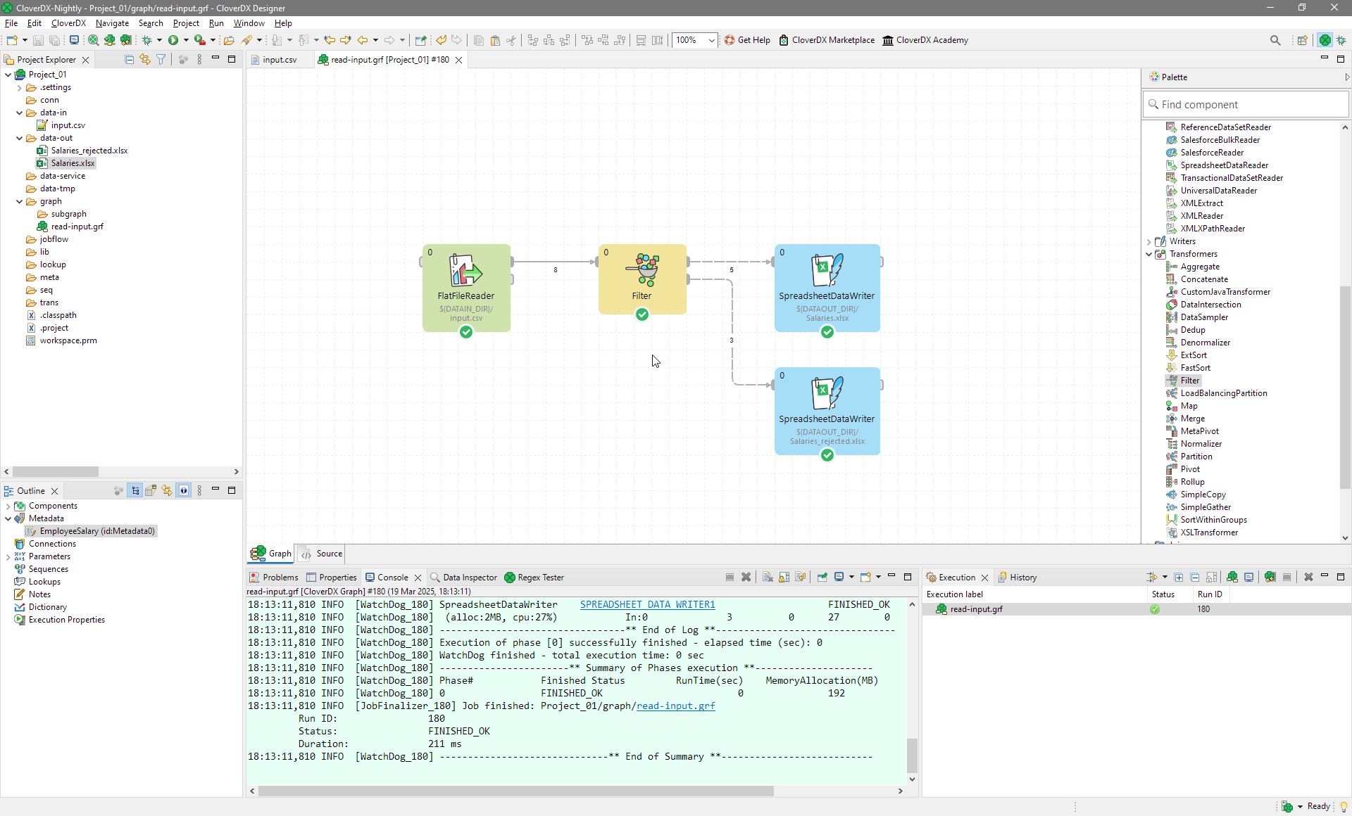Switch to the Source tab
The image size is (1352, 816).
point(323,554)
